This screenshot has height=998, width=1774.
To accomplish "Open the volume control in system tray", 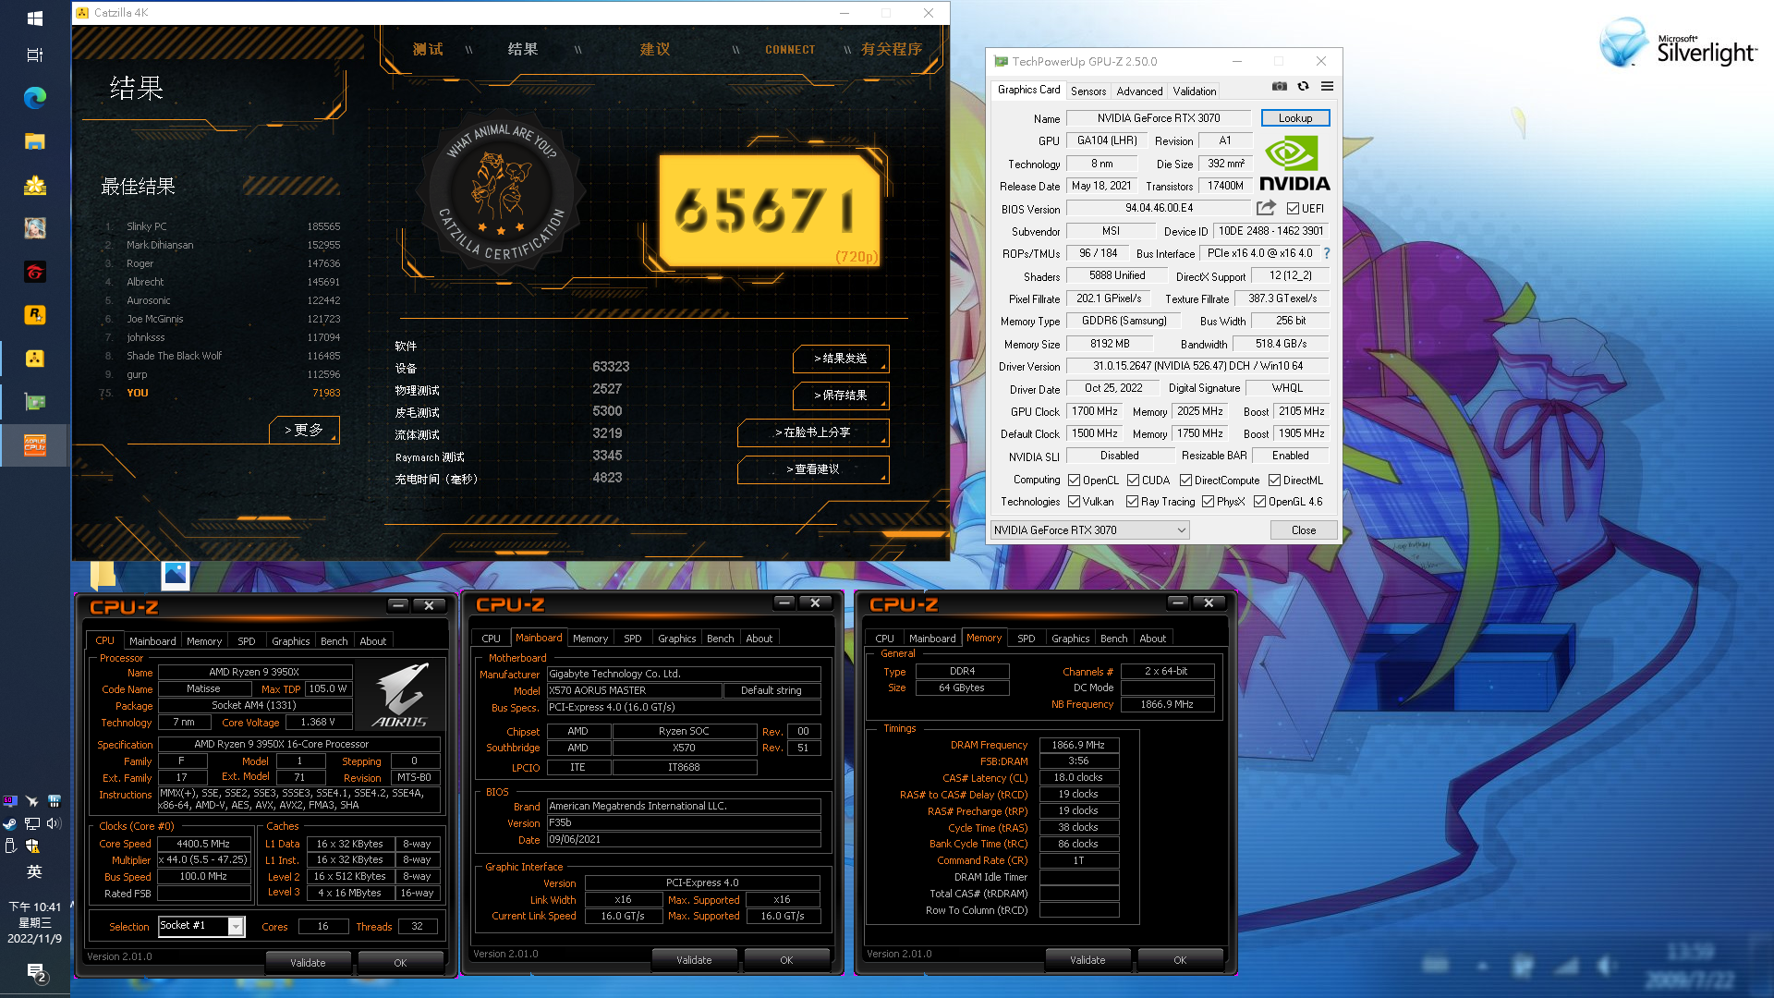I will pos(54,823).
